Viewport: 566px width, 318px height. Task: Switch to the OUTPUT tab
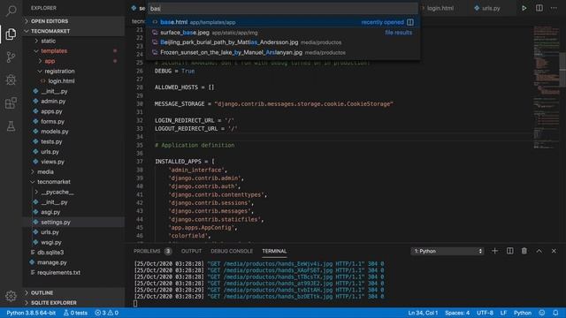click(x=191, y=251)
